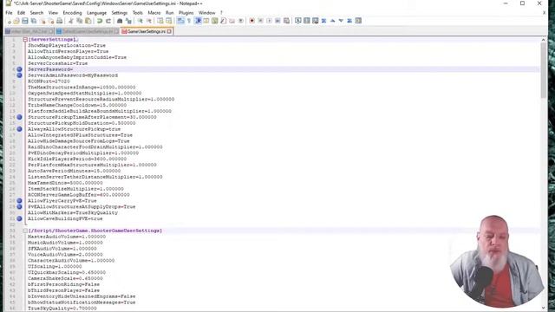555x312 pixels.
Task: Open the File menu
Action: coord(9,13)
